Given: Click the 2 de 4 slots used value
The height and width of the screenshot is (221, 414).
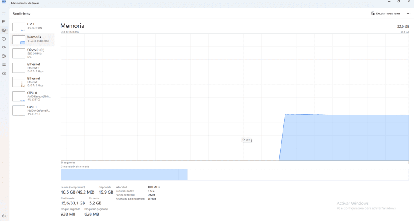Looking at the screenshot, I should coord(151,191).
